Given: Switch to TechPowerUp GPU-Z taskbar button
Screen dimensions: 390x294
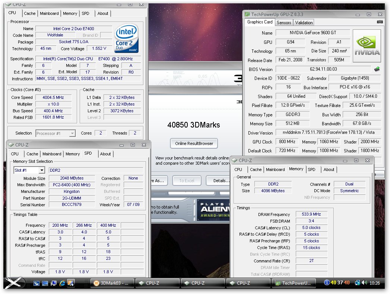Looking at the screenshot, I should pos(294,283).
